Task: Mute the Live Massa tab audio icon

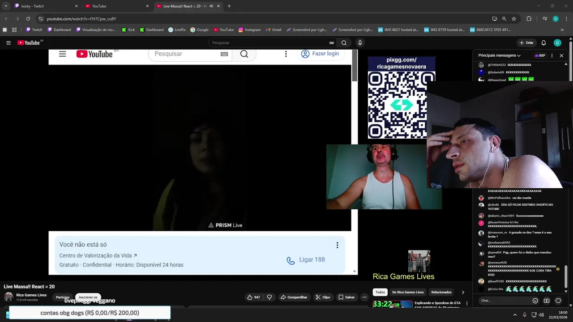Action: [x=211, y=6]
